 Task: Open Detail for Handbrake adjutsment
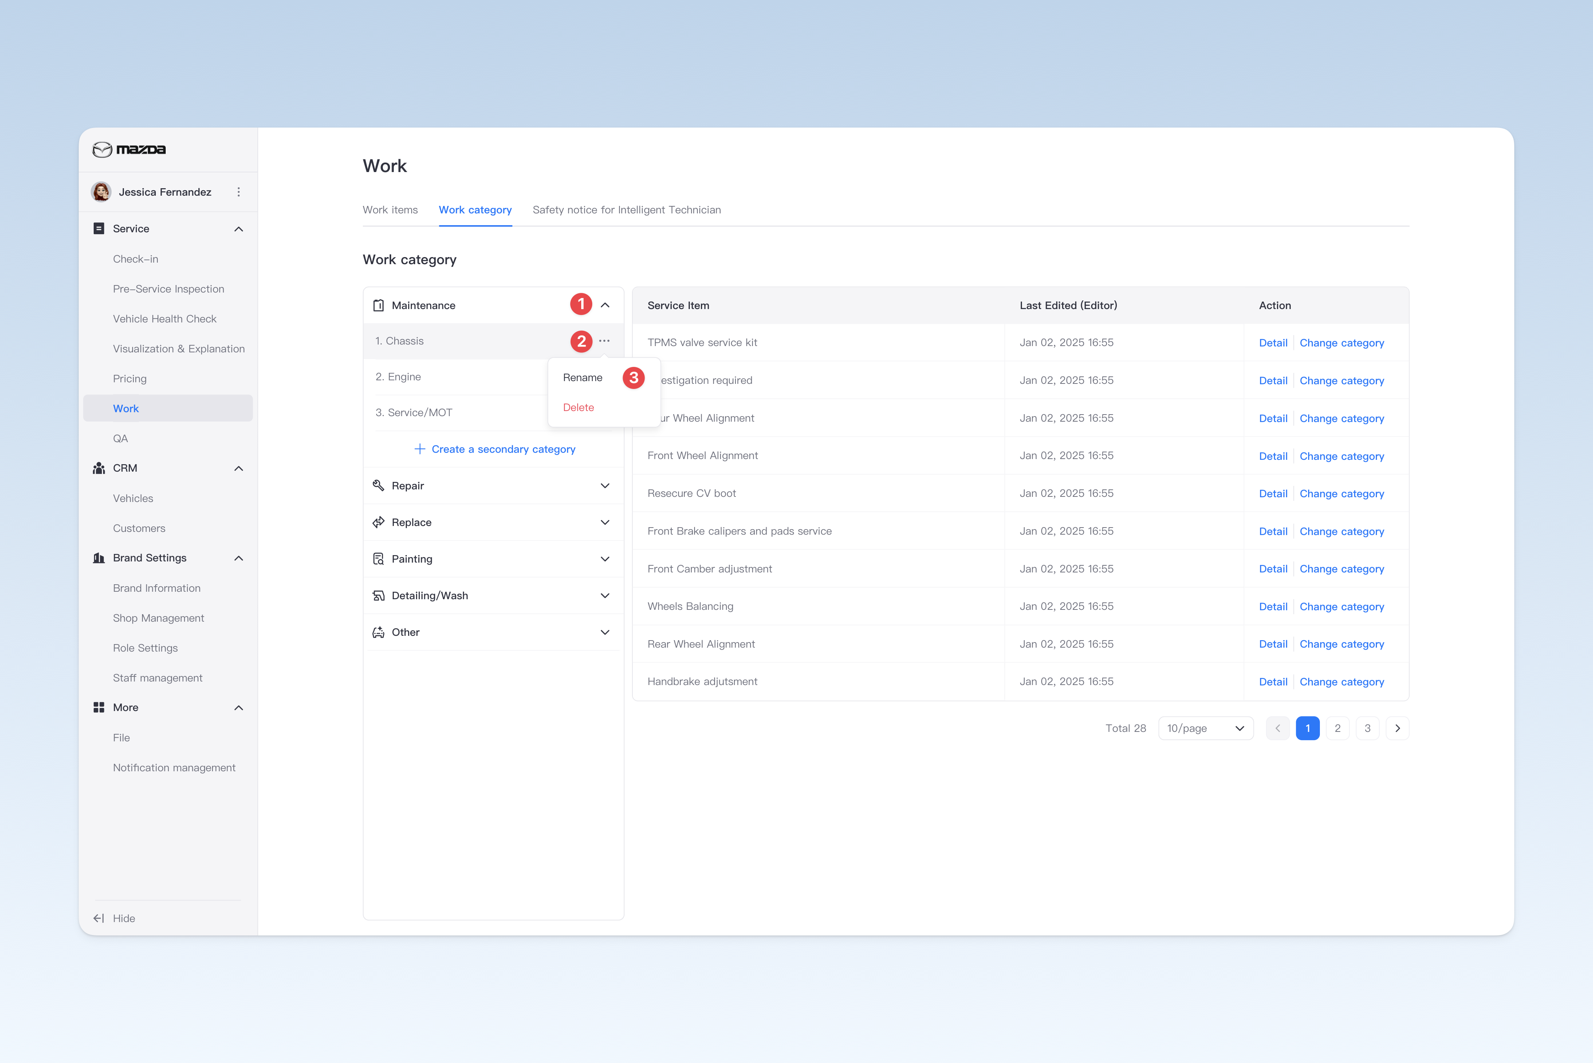point(1273,682)
